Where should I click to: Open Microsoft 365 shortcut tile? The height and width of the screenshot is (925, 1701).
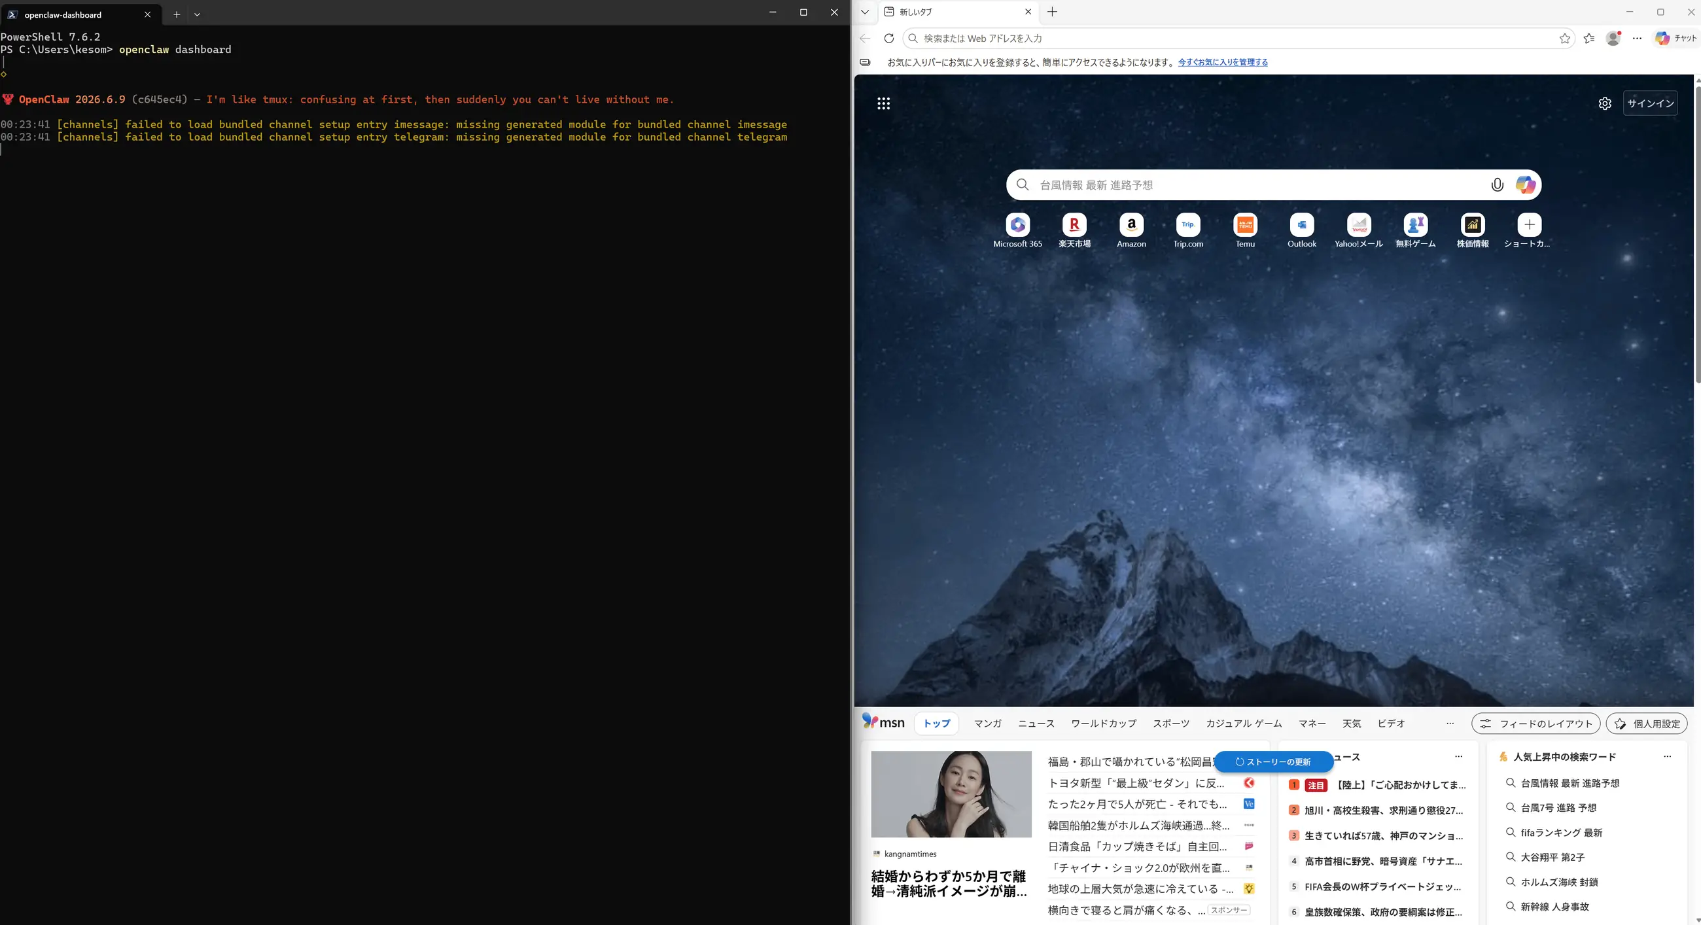pyautogui.click(x=1017, y=230)
